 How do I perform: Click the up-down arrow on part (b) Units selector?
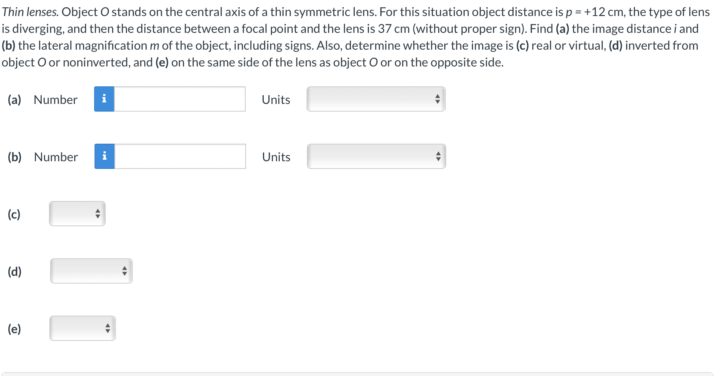point(437,156)
